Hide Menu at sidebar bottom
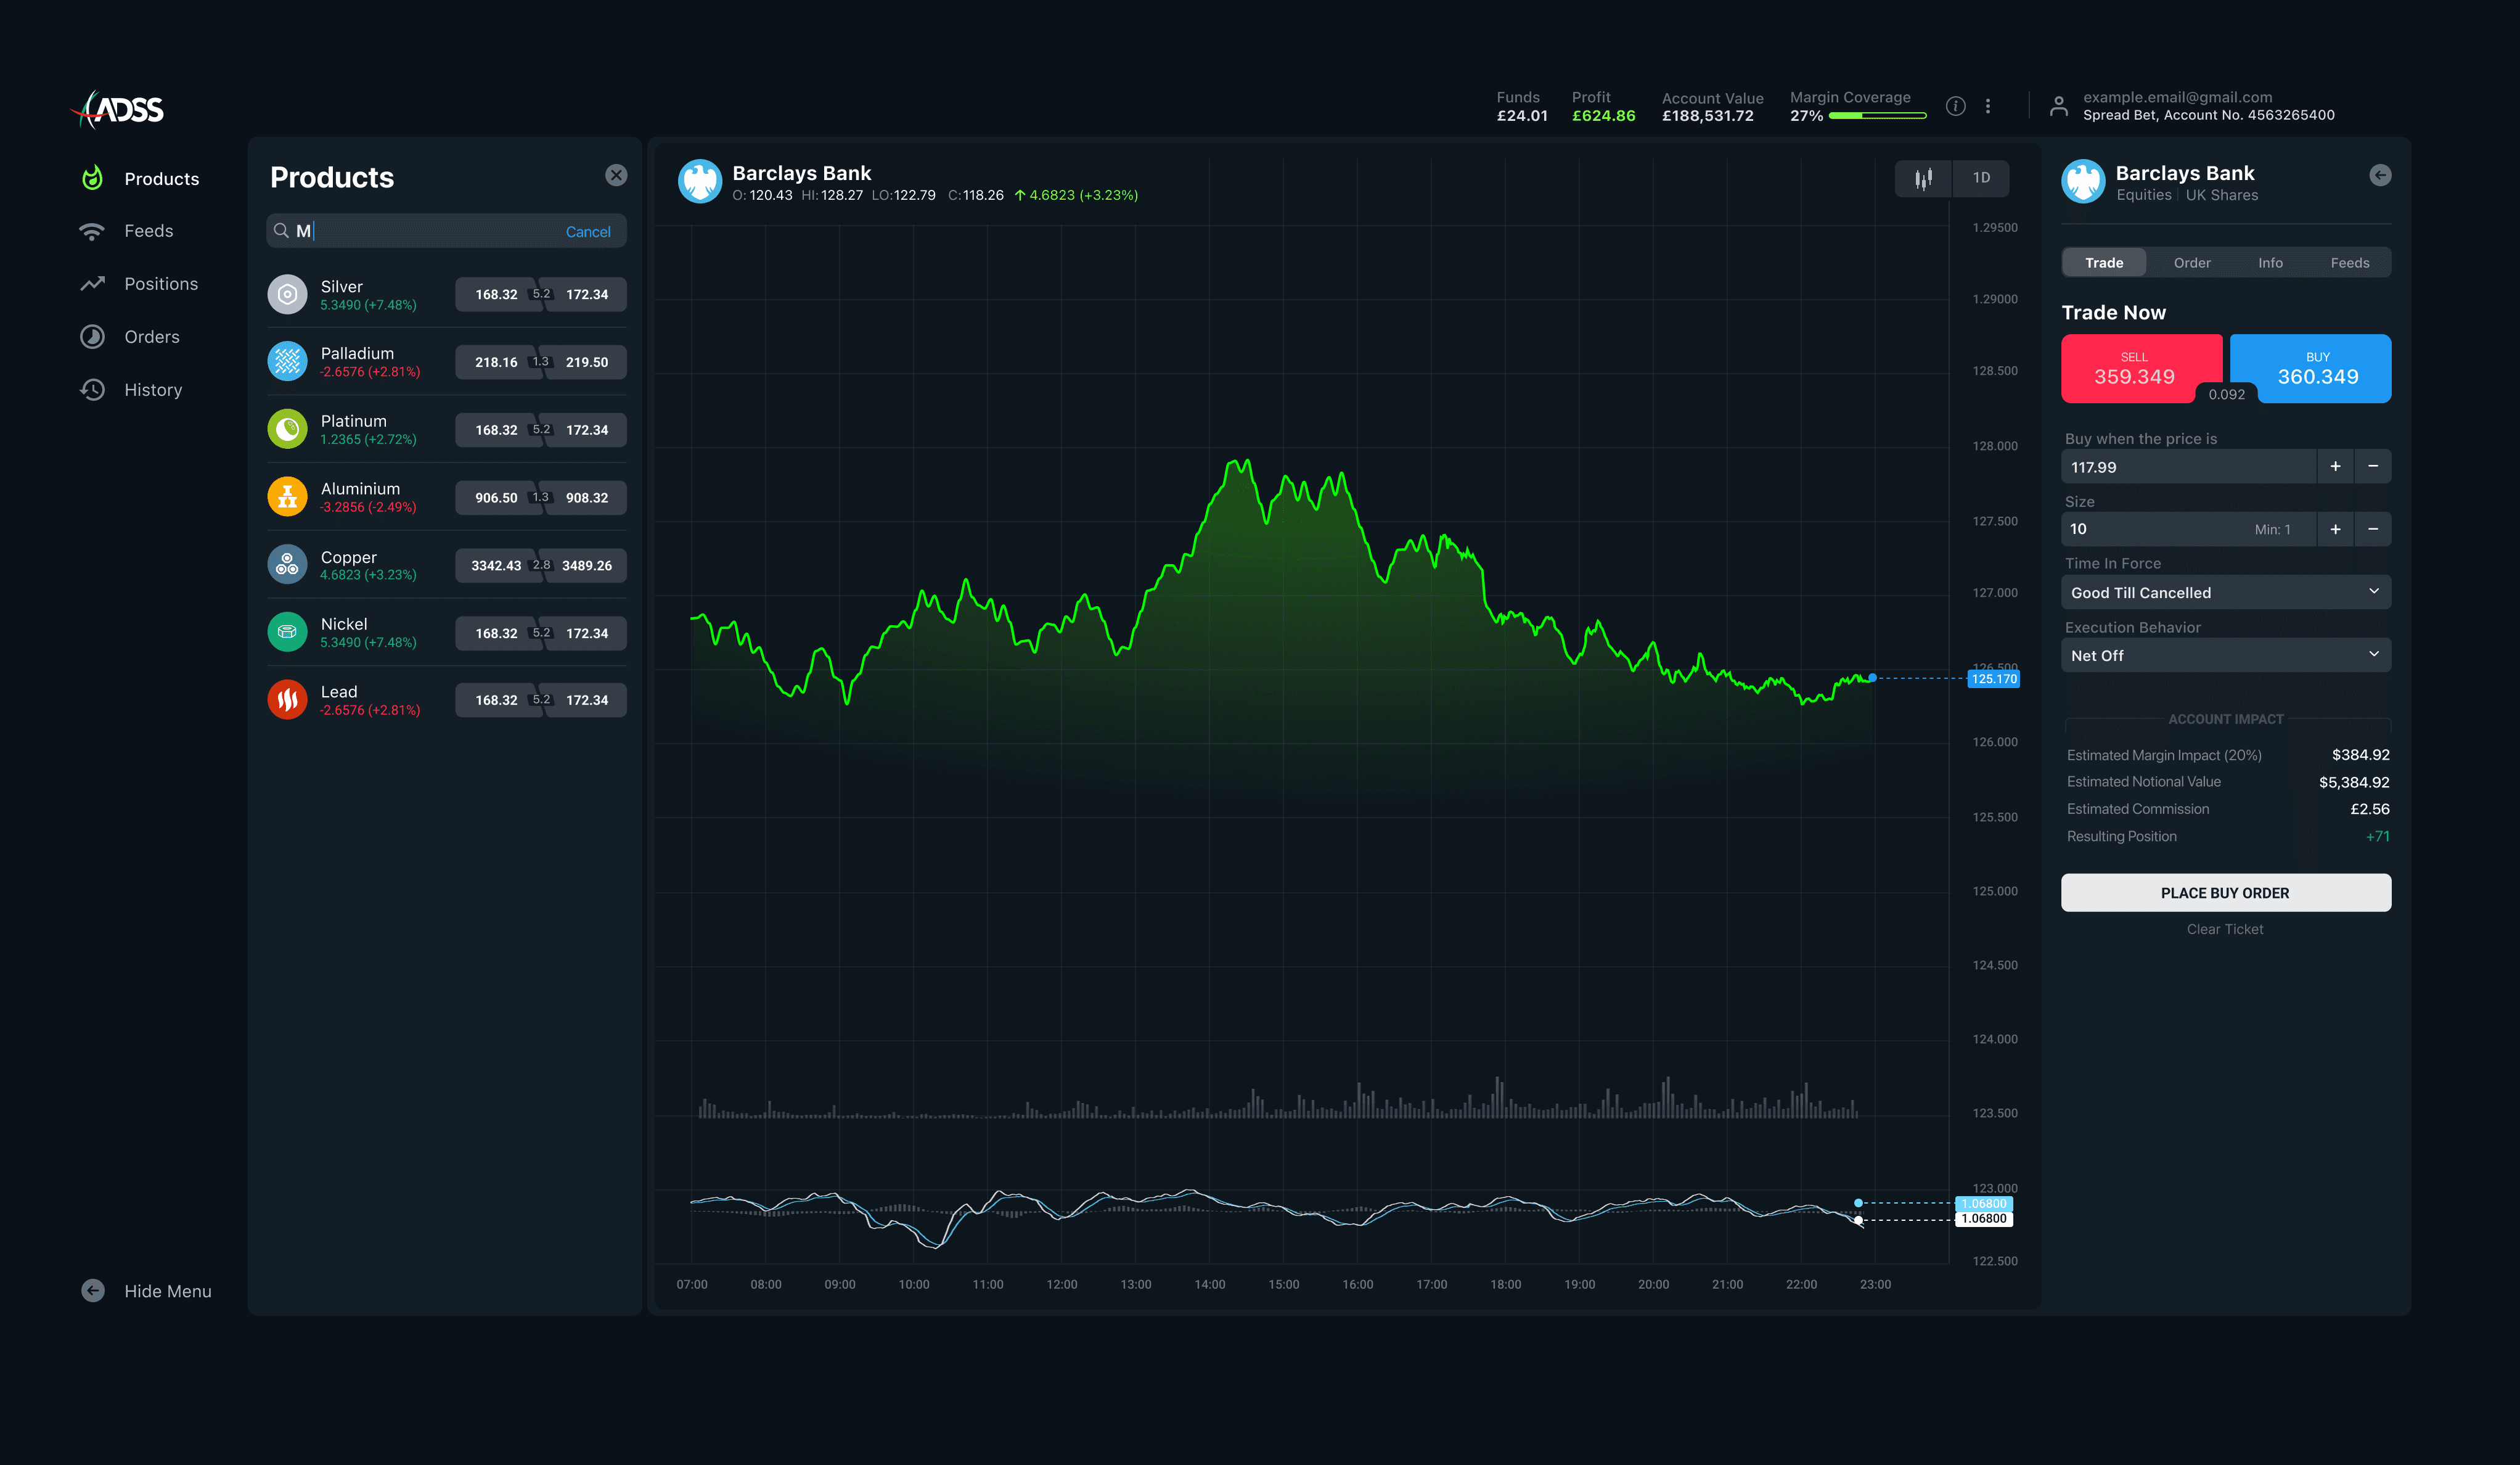The image size is (2520, 1465). pos(147,1290)
